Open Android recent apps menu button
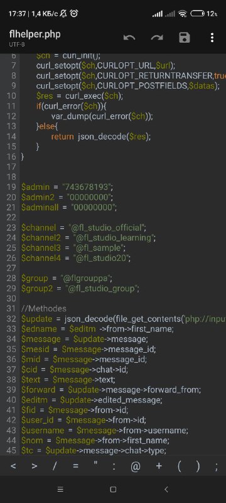 (60, 490)
